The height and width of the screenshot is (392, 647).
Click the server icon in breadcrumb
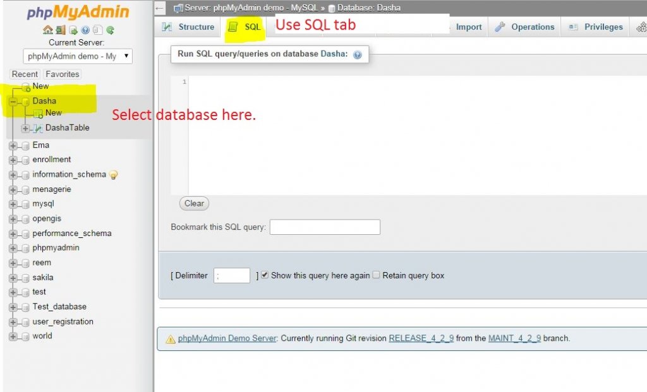178,8
